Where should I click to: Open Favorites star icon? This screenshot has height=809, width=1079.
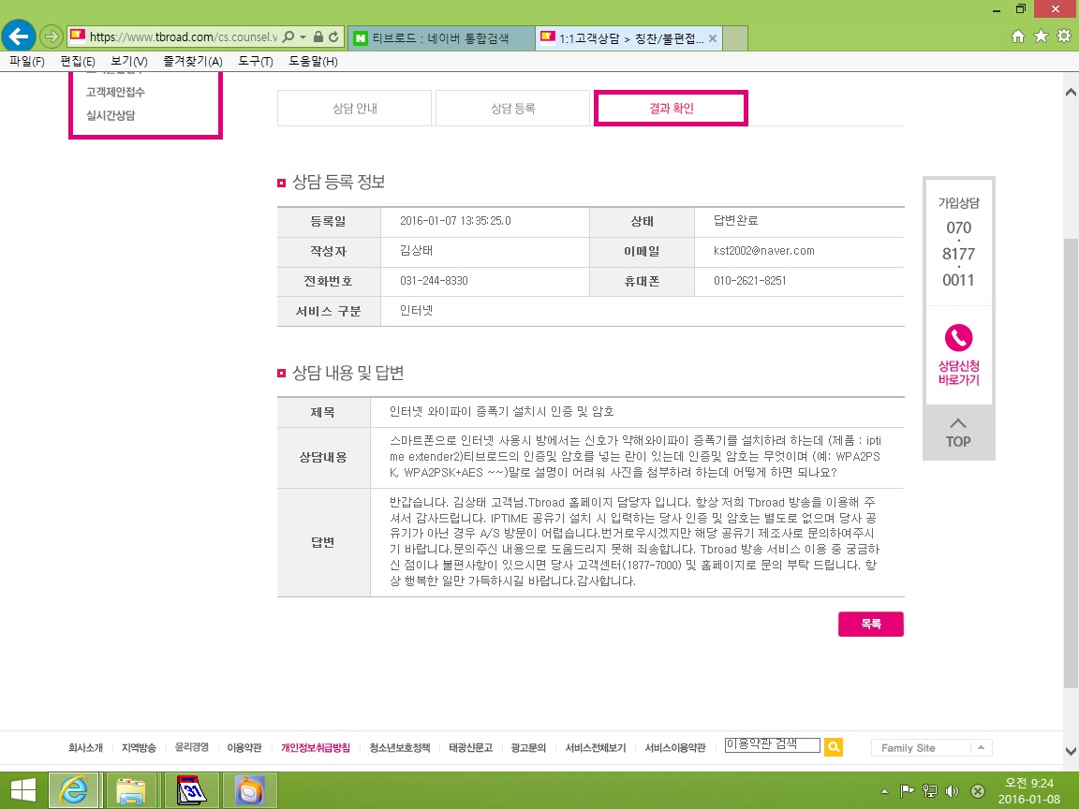1042,36
